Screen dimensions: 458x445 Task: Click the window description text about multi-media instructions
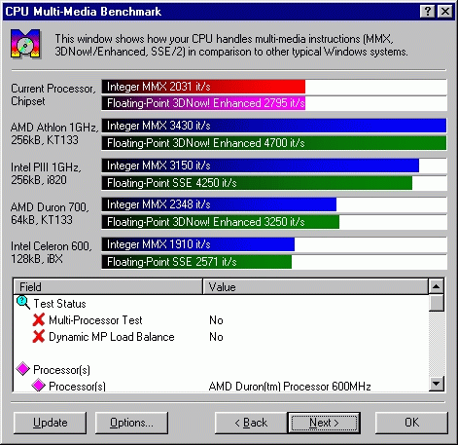(231, 45)
